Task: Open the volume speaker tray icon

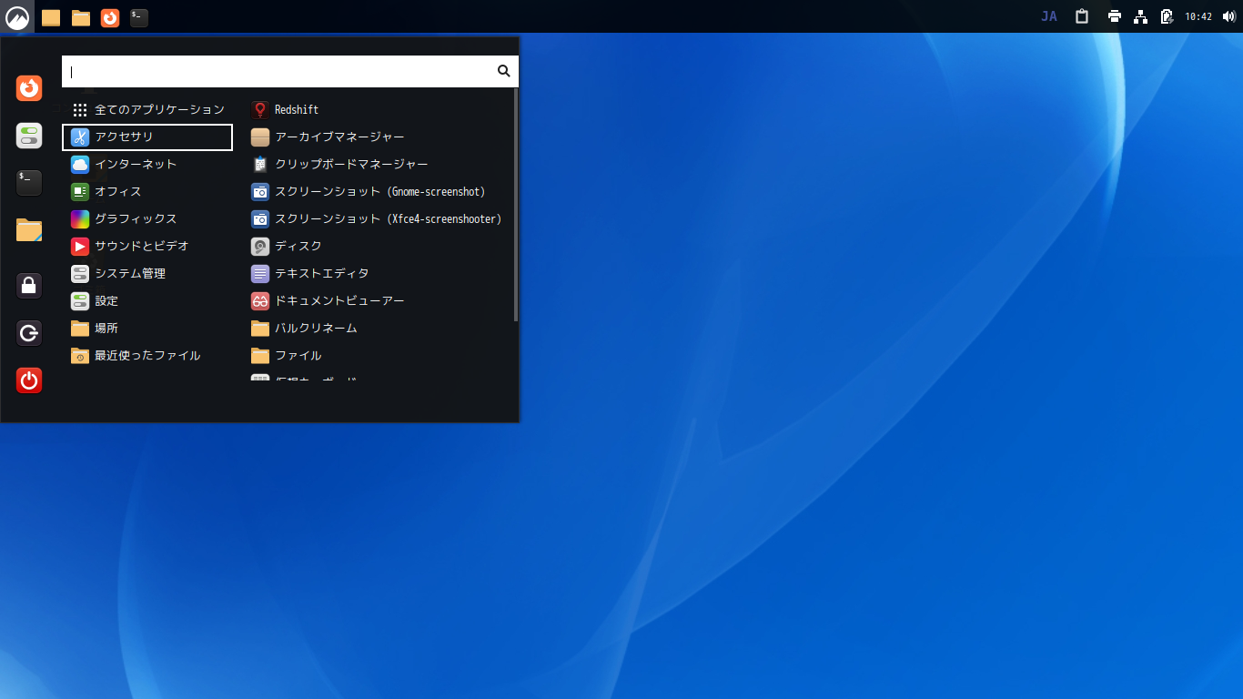Action: point(1229,16)
